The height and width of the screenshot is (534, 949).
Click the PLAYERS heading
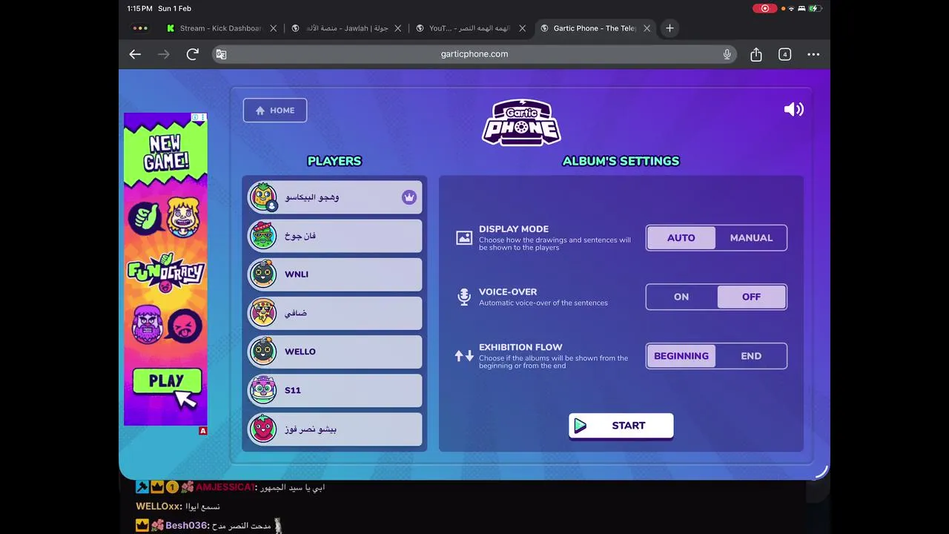[334, 161]
